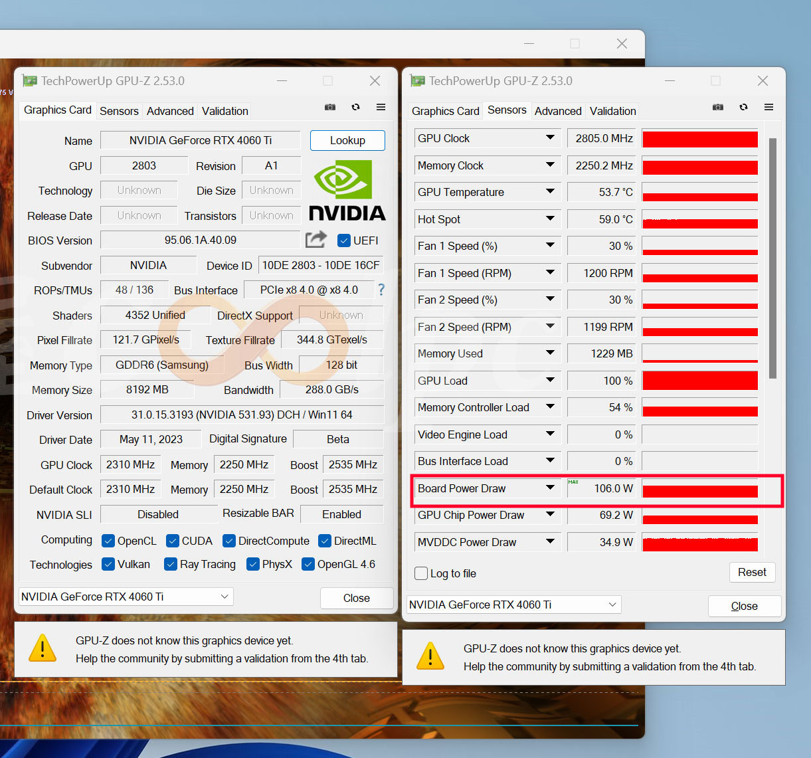
Task: Click the screenshot camera icon in Sensors window
Action: (717, 107)
